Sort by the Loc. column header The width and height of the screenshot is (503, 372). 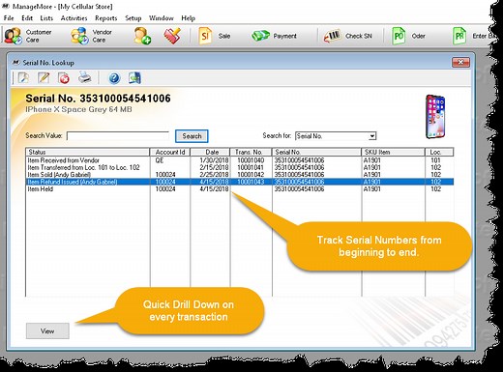coord(439,152)
